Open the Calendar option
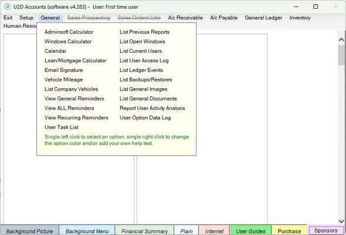Viewport: 346px width, 235px height. (55, 51)
